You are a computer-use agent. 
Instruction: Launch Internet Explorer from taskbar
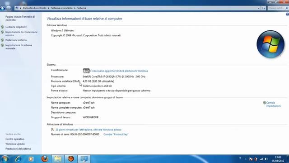18,159
